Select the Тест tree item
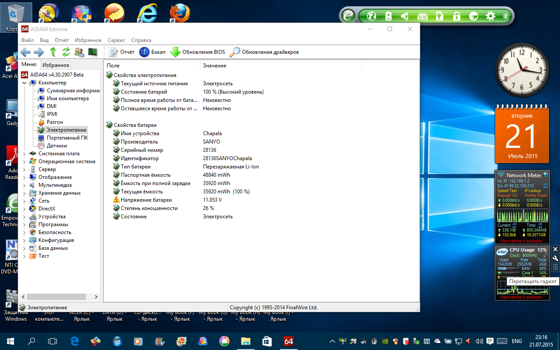 click(44, 256)
